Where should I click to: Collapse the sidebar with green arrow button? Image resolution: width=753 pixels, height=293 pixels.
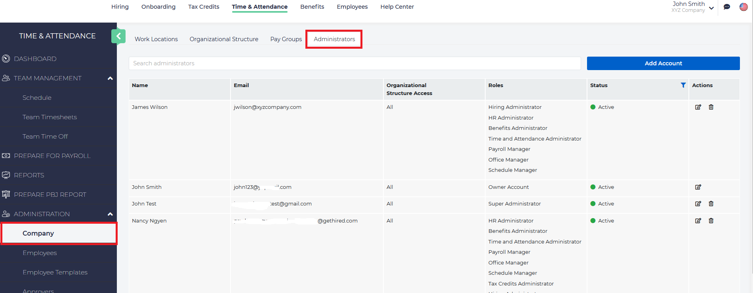(x=118, y=36)
